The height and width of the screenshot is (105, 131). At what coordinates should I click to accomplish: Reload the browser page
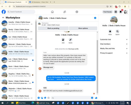point(10,7)
